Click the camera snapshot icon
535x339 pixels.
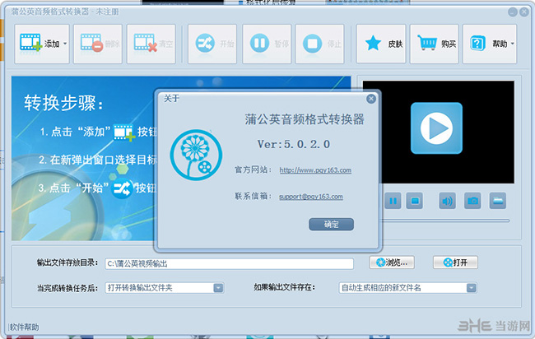(x=472, y=201)
